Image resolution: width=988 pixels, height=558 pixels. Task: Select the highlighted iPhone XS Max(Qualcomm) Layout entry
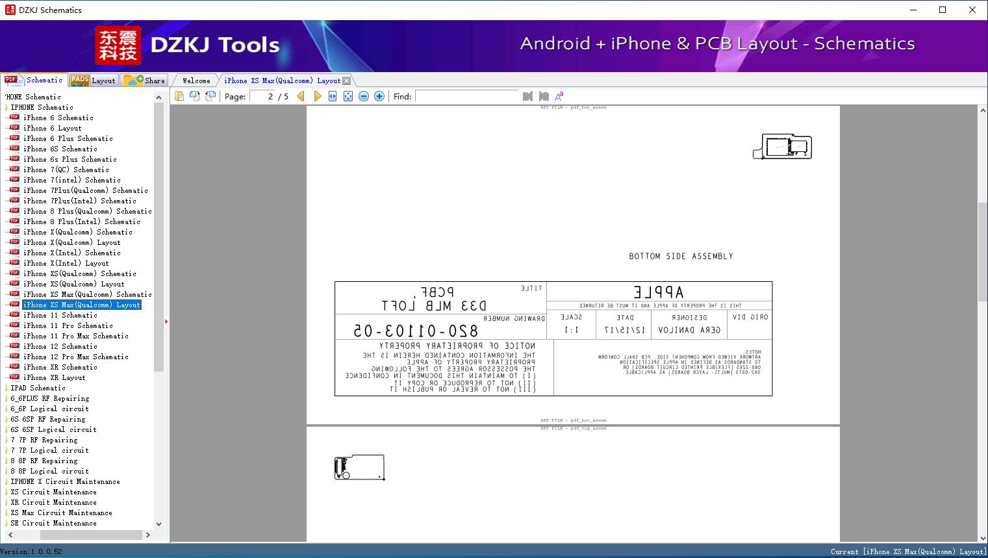[82, 305]
